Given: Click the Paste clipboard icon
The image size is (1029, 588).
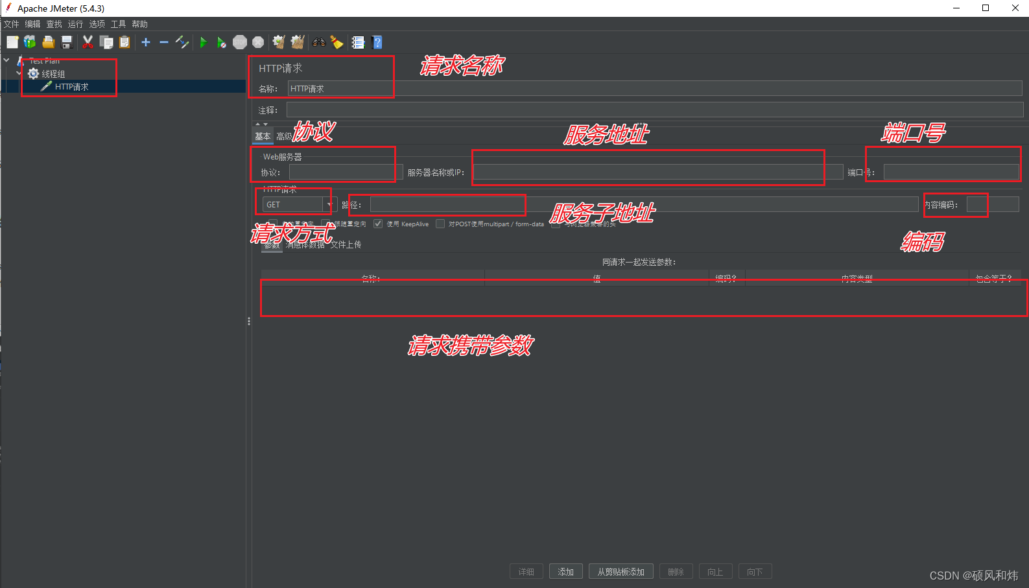Looking at the screenshot, I should pos(124,42).
